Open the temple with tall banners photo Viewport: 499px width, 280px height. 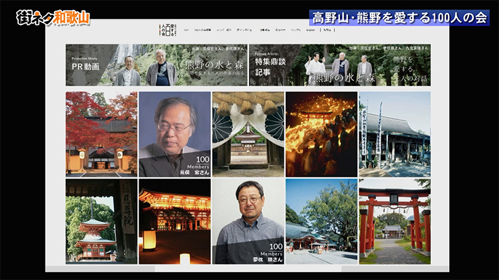pyautogui.click(x=394, y=134)
